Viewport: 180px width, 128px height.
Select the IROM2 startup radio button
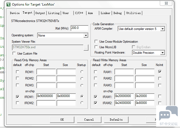(82, 103)
